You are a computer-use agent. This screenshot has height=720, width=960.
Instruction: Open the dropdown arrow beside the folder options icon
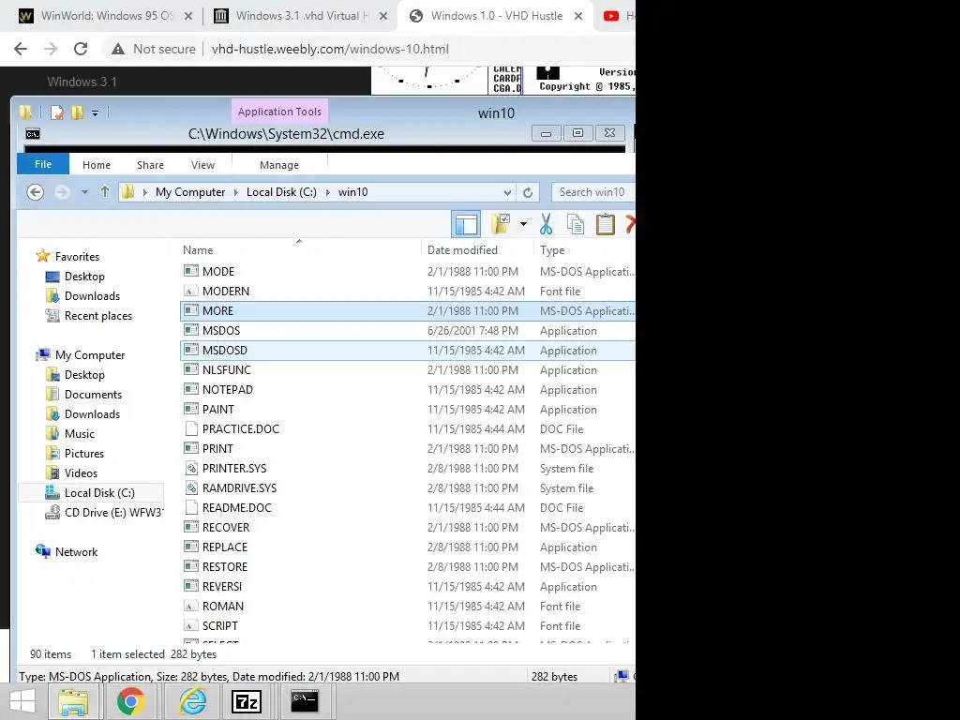tap(523, 224)
